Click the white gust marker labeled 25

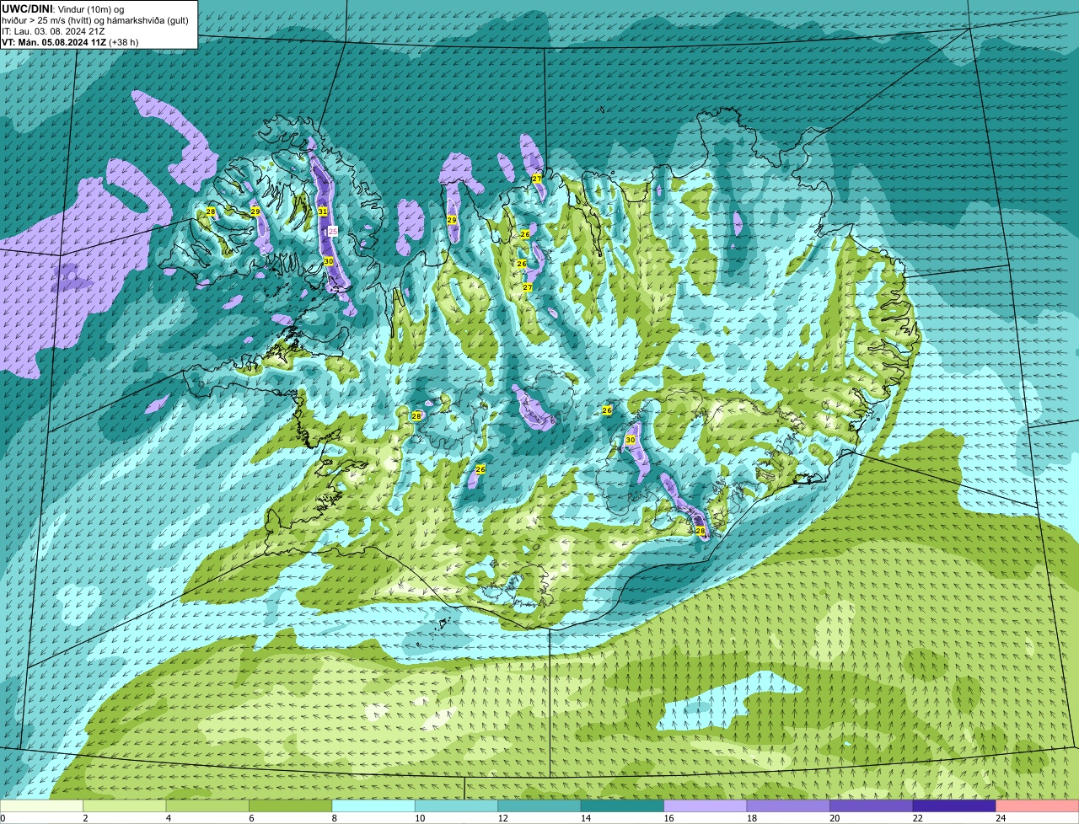[x=332, y=231]
